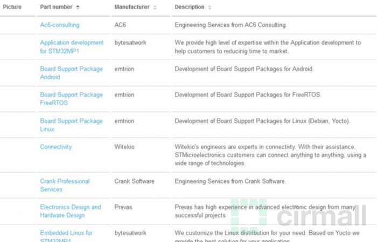Open Electronics Design and Hardware Design link
The image size is (377, 242).
[x=71, y=211]
